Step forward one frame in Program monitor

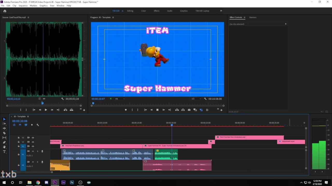(x=163, y=110)
